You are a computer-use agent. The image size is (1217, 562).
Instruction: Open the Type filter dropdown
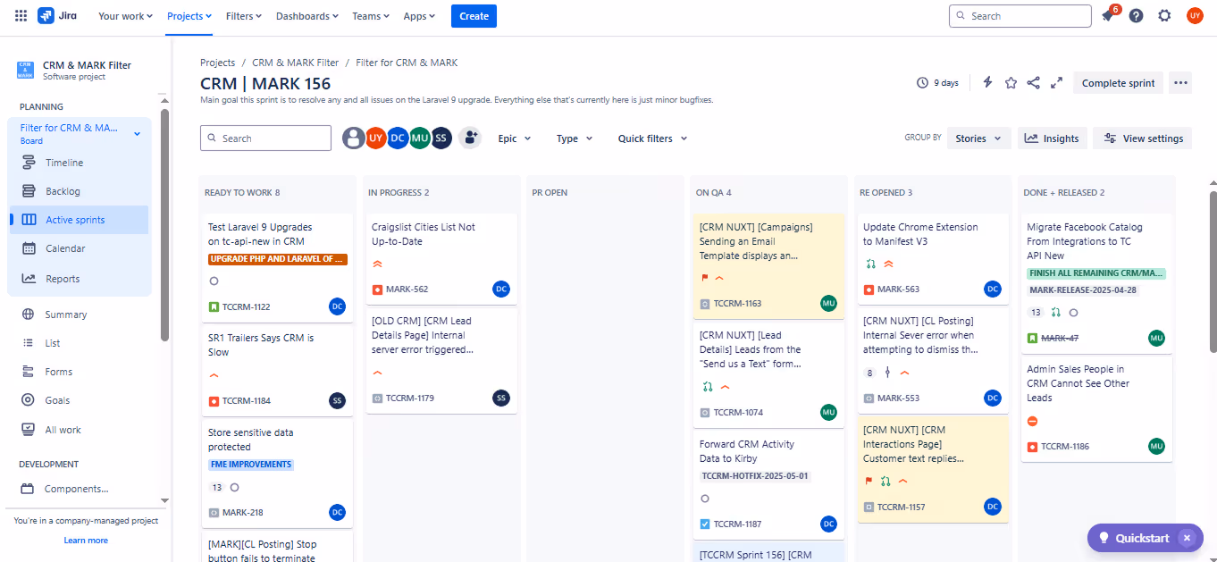pyautogui.click(x=574, y=138)
